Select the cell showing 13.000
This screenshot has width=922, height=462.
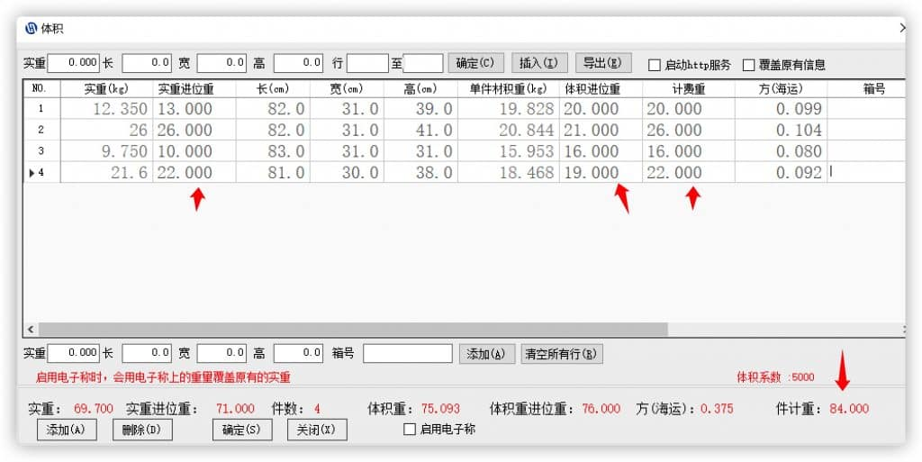[194, 109]
